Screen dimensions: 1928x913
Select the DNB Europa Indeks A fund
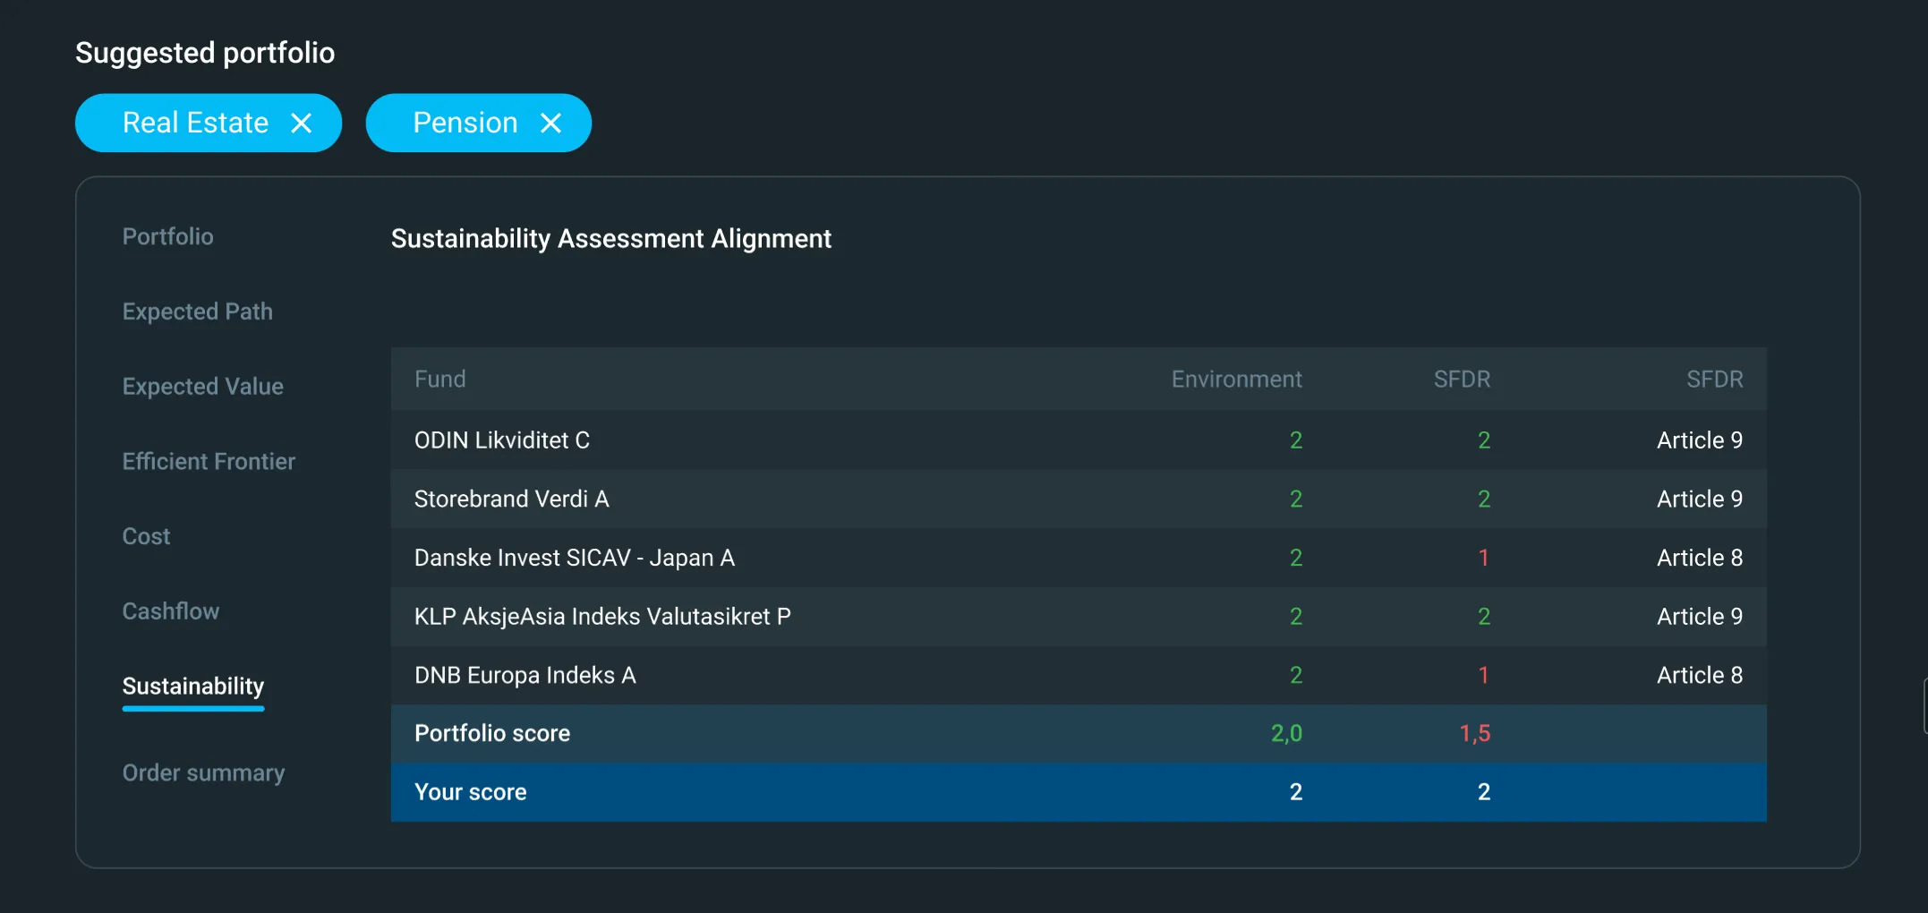click(x=525, y=675)
